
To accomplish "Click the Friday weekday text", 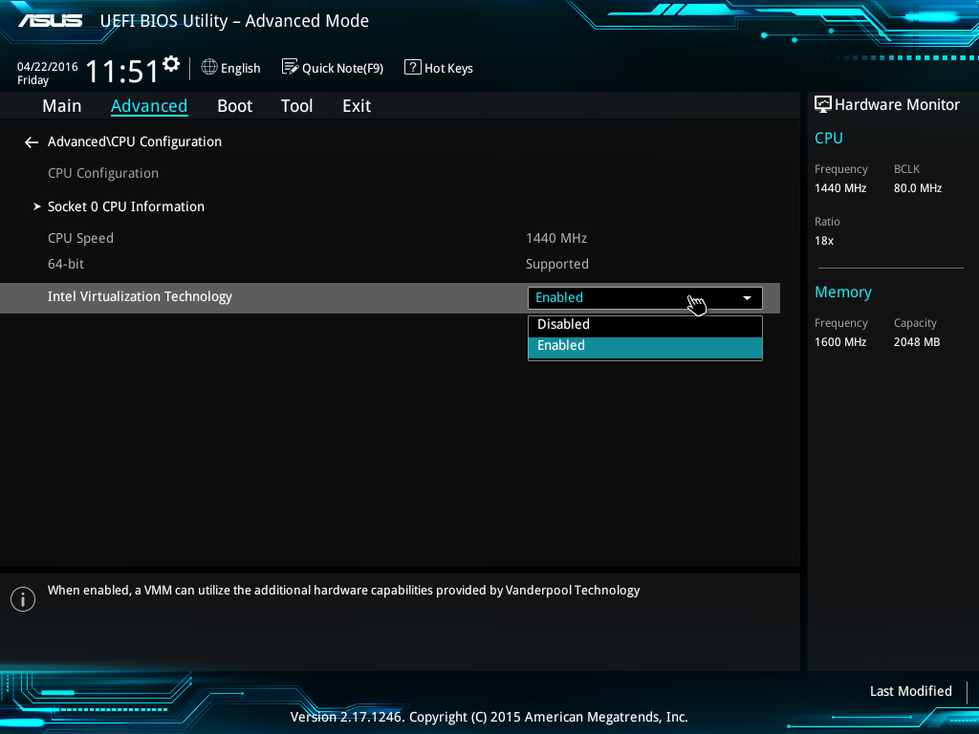I will [33, 80].
